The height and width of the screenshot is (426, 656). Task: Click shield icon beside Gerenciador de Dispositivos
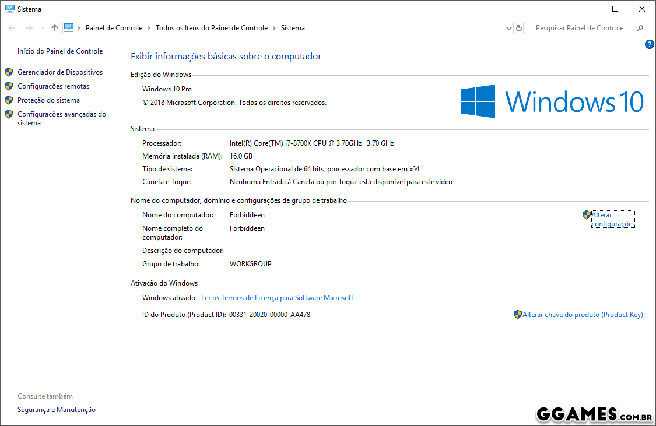coord(9,72)
